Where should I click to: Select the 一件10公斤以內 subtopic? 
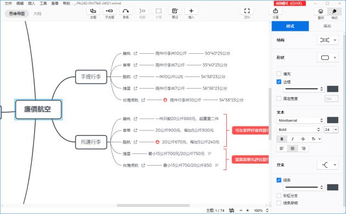169,76
